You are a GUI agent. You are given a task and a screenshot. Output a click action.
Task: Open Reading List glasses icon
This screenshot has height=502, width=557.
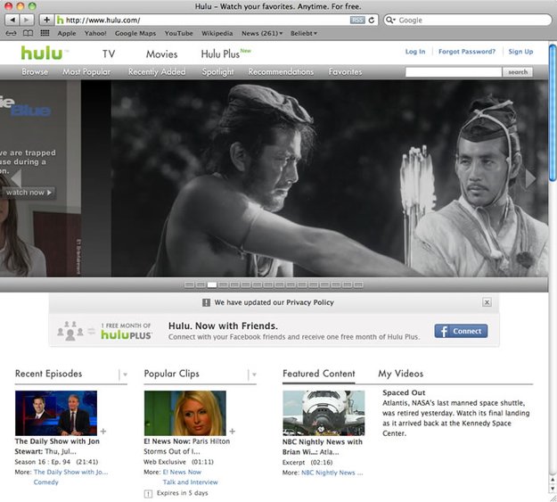11,33
